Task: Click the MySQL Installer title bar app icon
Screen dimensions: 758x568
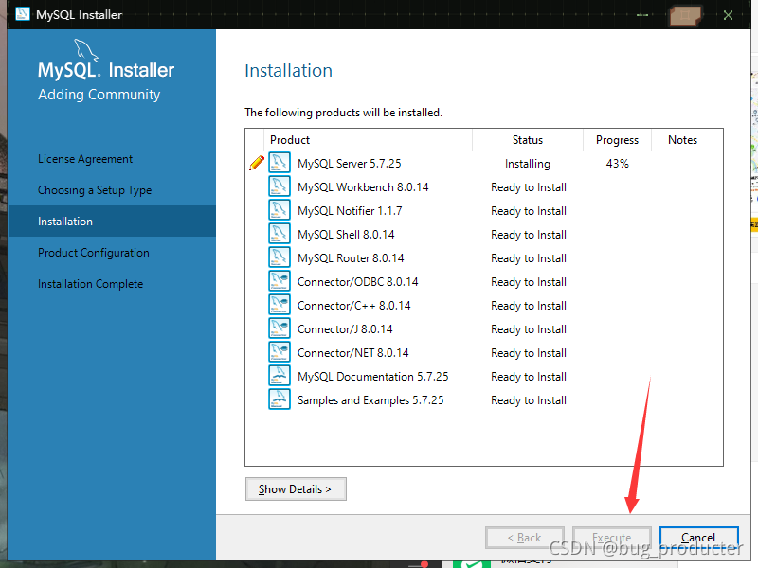Action: pos(22,14)
